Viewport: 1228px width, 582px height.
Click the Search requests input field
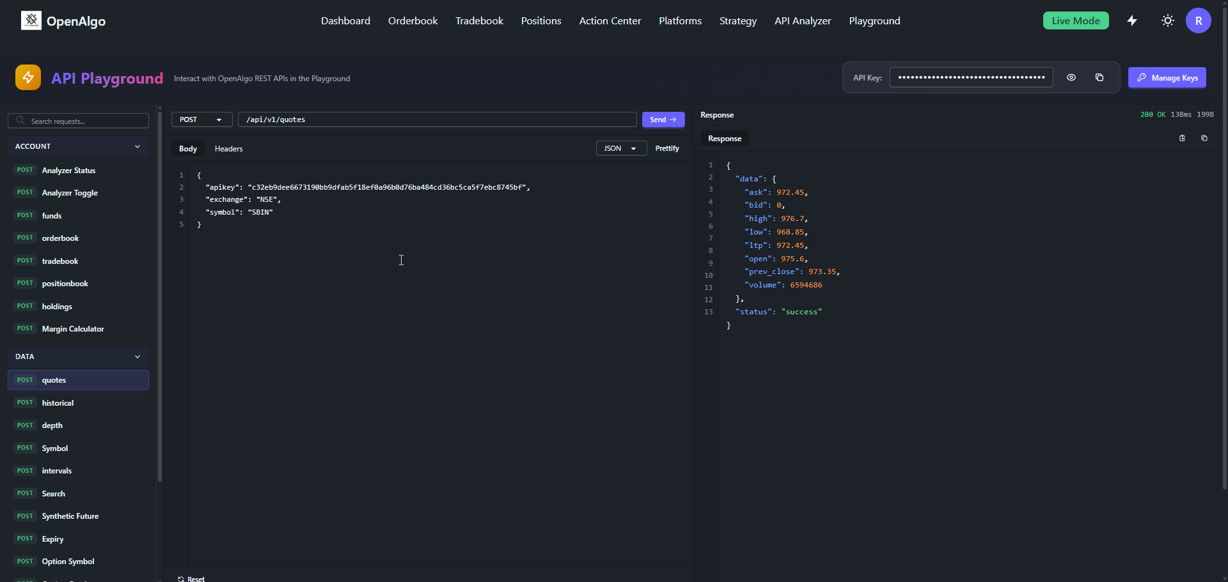(83, 121)
